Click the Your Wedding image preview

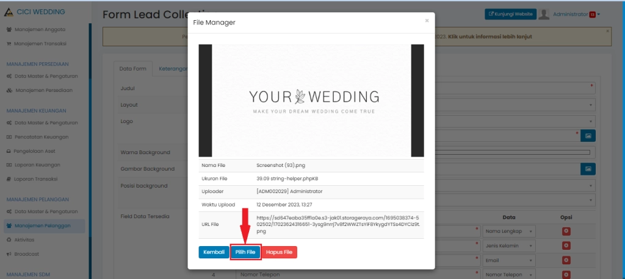tap(311, 101)
